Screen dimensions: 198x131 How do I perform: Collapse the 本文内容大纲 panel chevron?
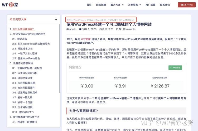[x=56, y=19]
